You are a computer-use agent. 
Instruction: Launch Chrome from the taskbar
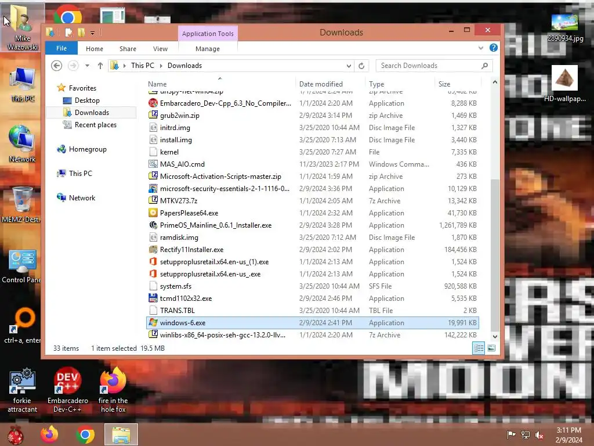[x=85, y=434]
